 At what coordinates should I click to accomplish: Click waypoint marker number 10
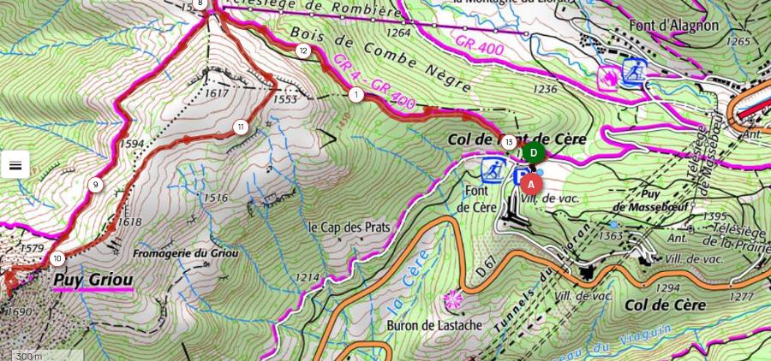click(x=57, y=258)
